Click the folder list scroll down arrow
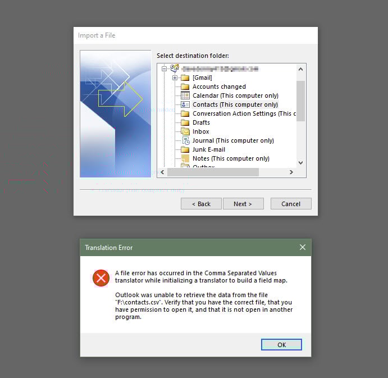 coord(300,163)
